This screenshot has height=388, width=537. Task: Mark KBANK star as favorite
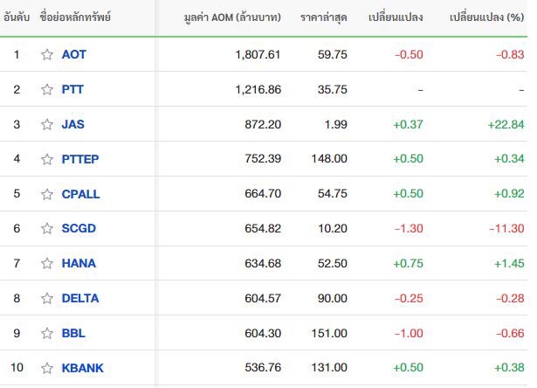coord(47,368)
